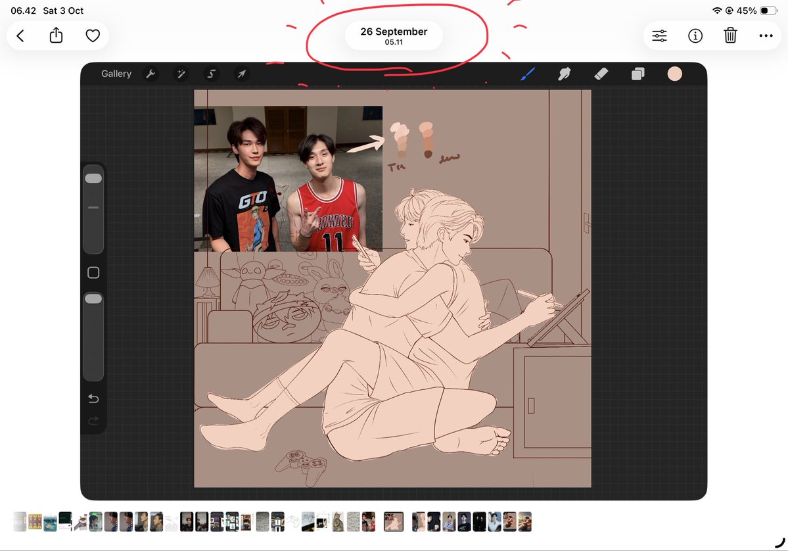788x551 pixels.
Task: Tap Gallery in the Procreate screenshot
Action: (x=116, y=74)
